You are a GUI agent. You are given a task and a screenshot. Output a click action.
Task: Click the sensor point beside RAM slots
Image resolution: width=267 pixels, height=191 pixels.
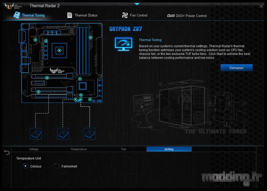[90, 37]
